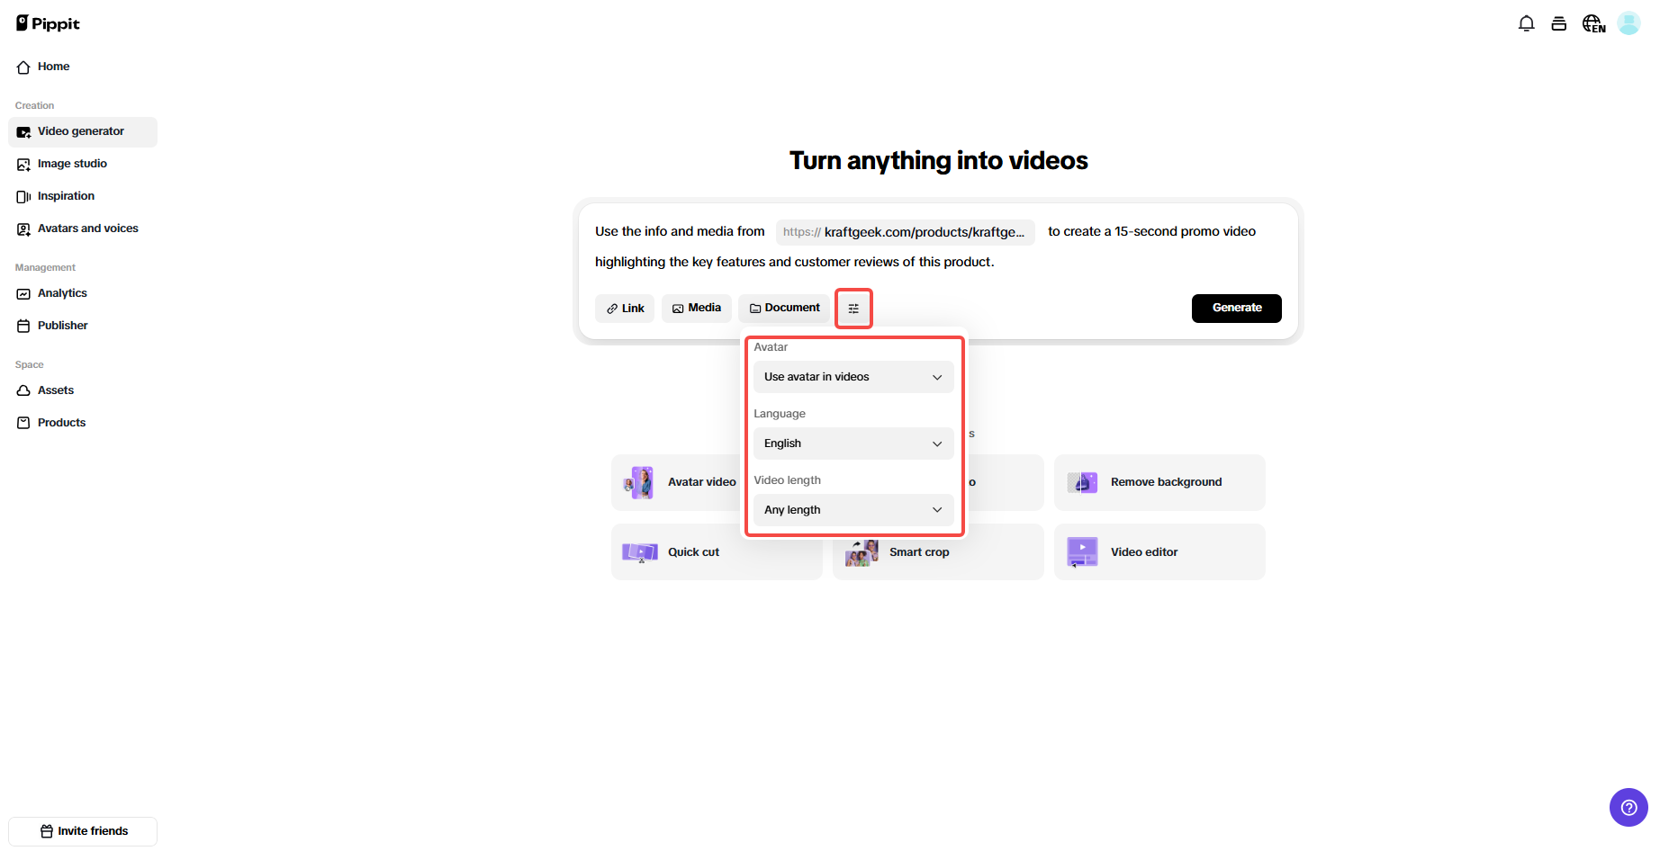Open Quick cut tool card
This screenshot has width=1660, height=851.
[717, 552]
